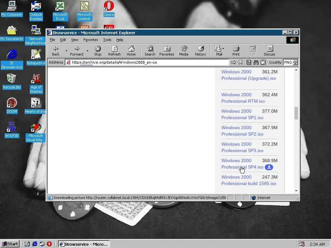Open the View menu

[75, 40]
